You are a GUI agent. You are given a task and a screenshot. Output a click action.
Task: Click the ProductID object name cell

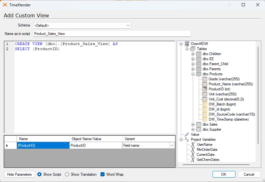(96, 145)
